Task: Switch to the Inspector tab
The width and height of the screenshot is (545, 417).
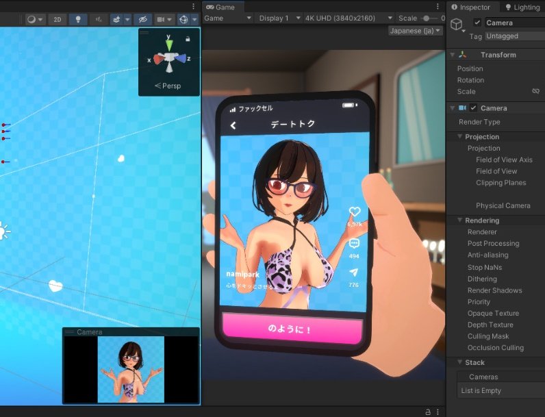Action: coord(471,7)
